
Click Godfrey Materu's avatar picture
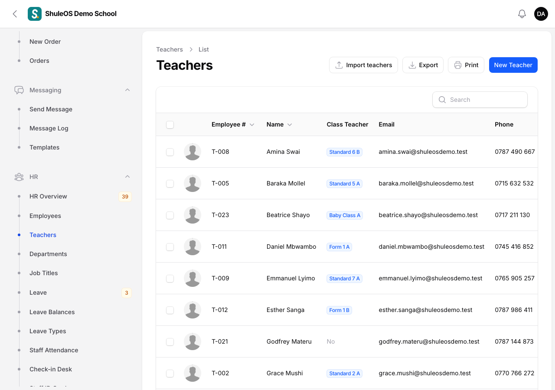(193, 341)
